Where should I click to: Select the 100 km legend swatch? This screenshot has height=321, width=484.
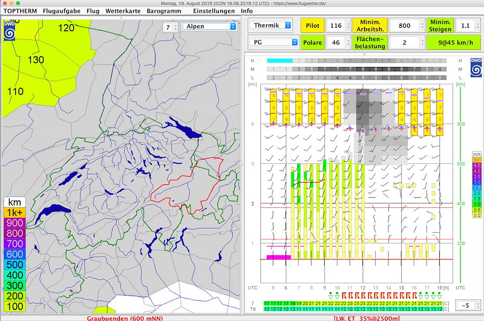click(x=15, y=306)
